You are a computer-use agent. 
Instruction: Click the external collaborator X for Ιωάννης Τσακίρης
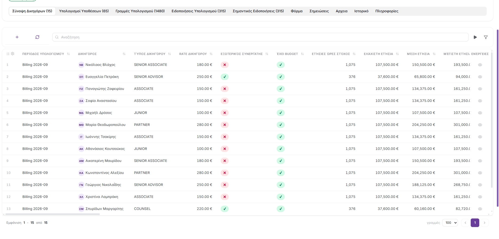tap(225, 137)
